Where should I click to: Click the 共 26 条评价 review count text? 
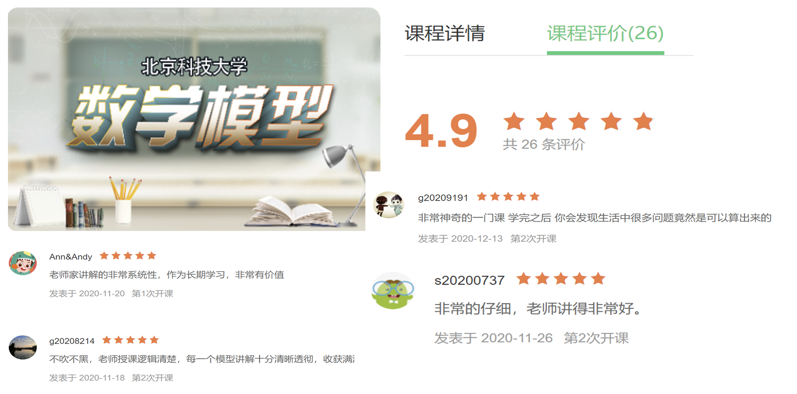(x=544, y=144)
